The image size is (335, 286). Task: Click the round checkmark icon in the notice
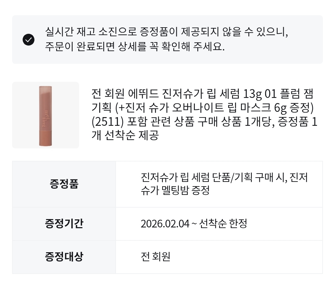pos(29,40)
